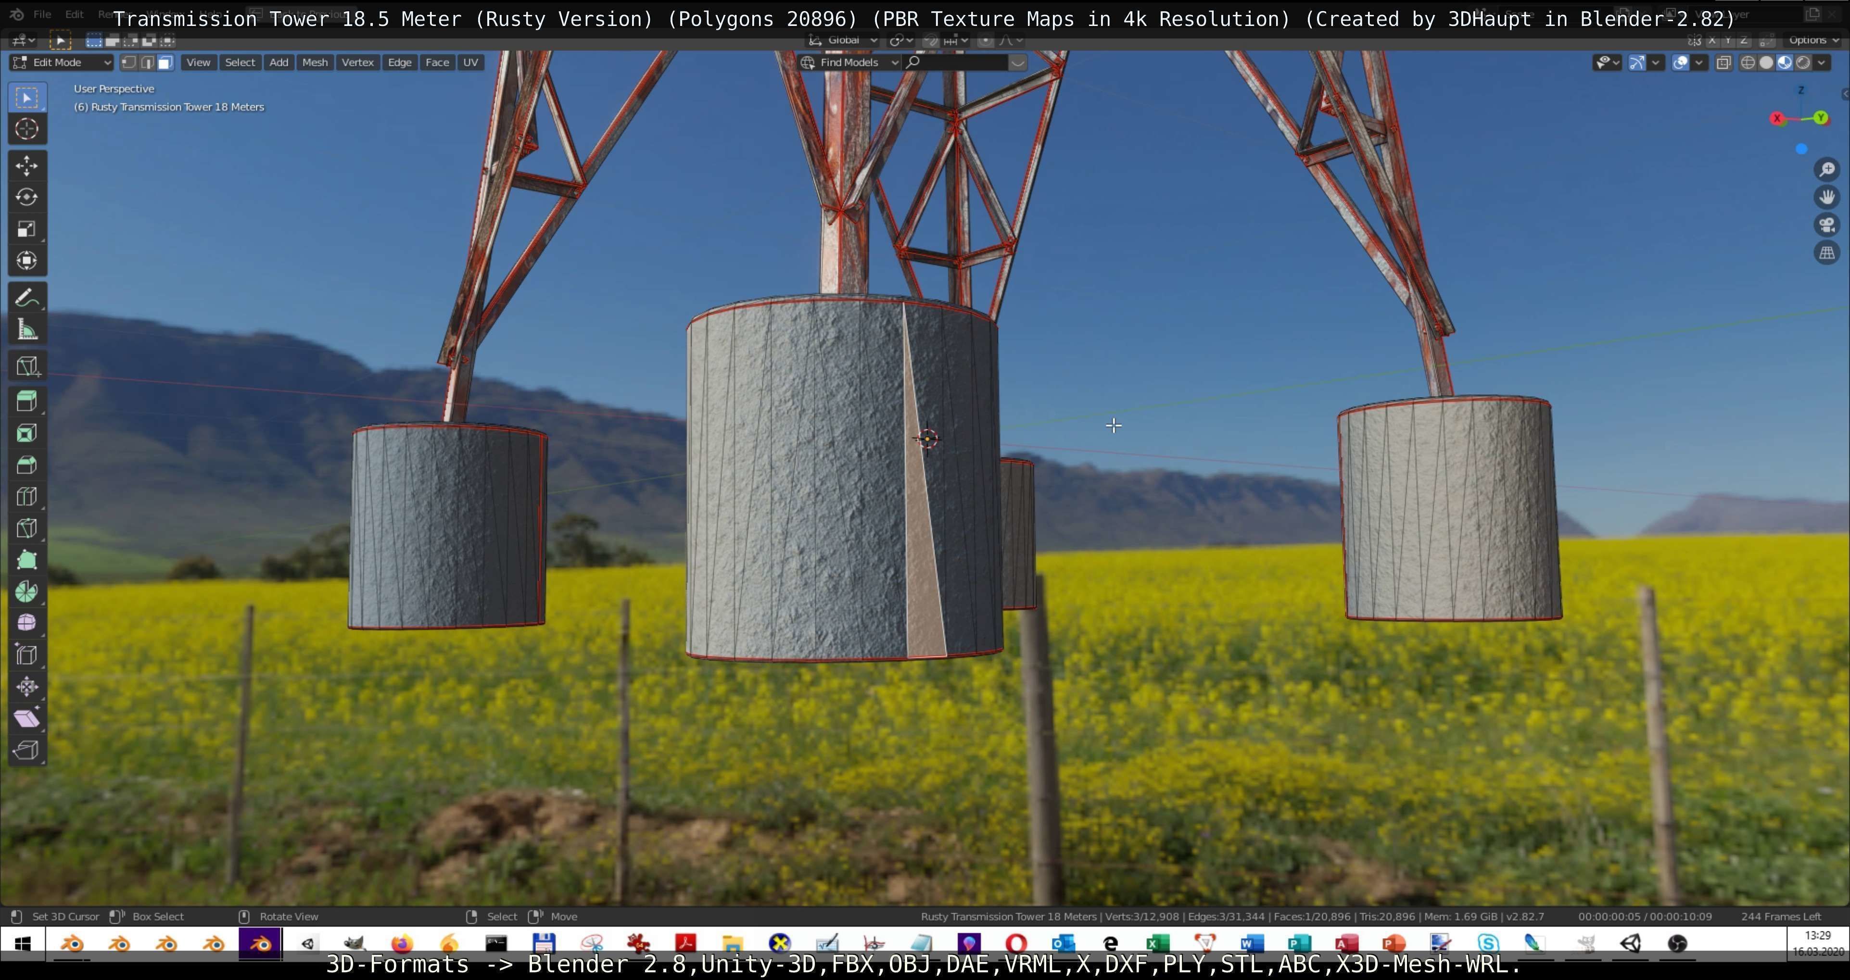1850x980 pixels.
Task: Select the Bevel tool
Action: point(26,465)
